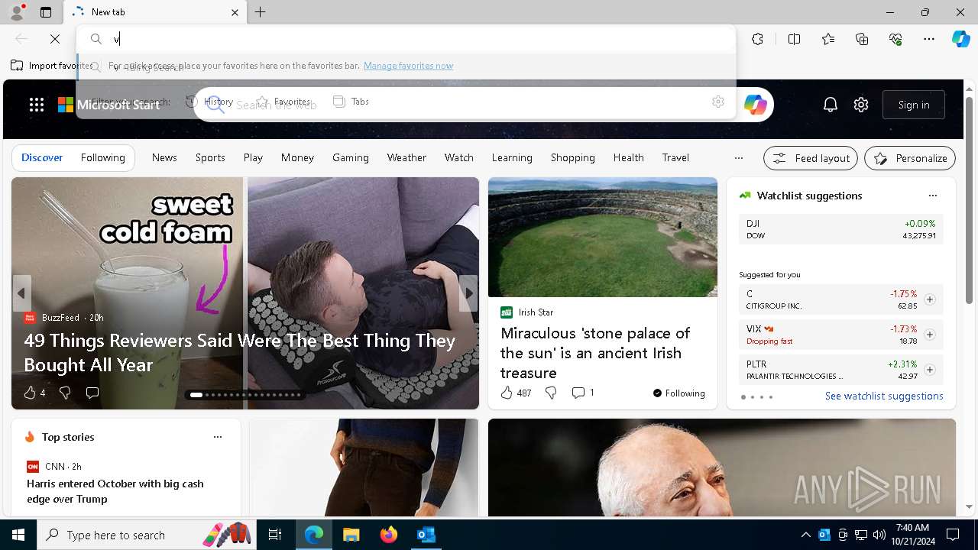The width and height of the screenshot is (978, 550).
Task: Close the New tab tab
Action: pos(235,12)
